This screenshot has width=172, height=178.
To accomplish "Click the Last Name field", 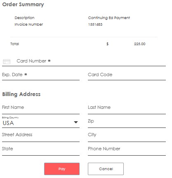I will pos(127,108).
